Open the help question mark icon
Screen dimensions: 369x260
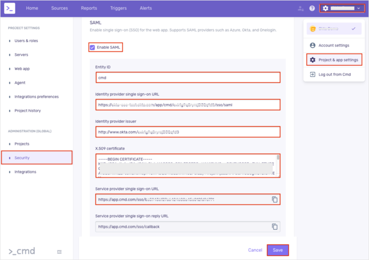(312, 8)
